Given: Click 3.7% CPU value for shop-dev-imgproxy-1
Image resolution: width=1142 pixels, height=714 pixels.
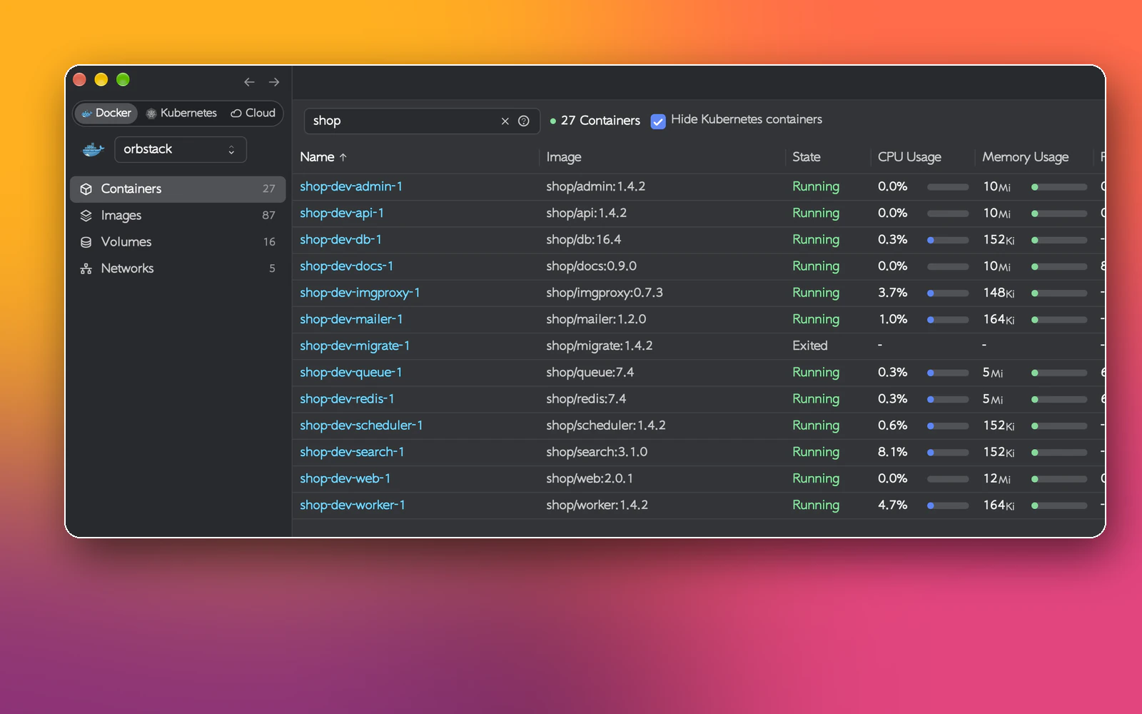Looking at the screenshot, I should pos(893,293).
